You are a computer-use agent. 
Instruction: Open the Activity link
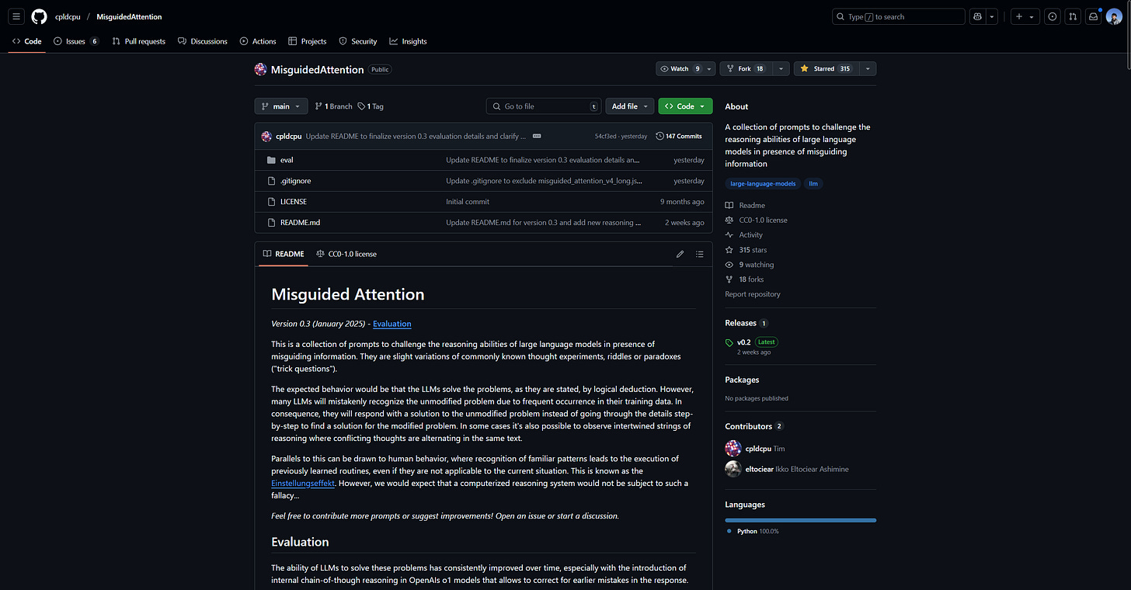744,235
